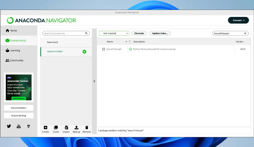Open the Anaconda Blog button
This screenshot has width=254, height=147.
click(x=19, y=116)
